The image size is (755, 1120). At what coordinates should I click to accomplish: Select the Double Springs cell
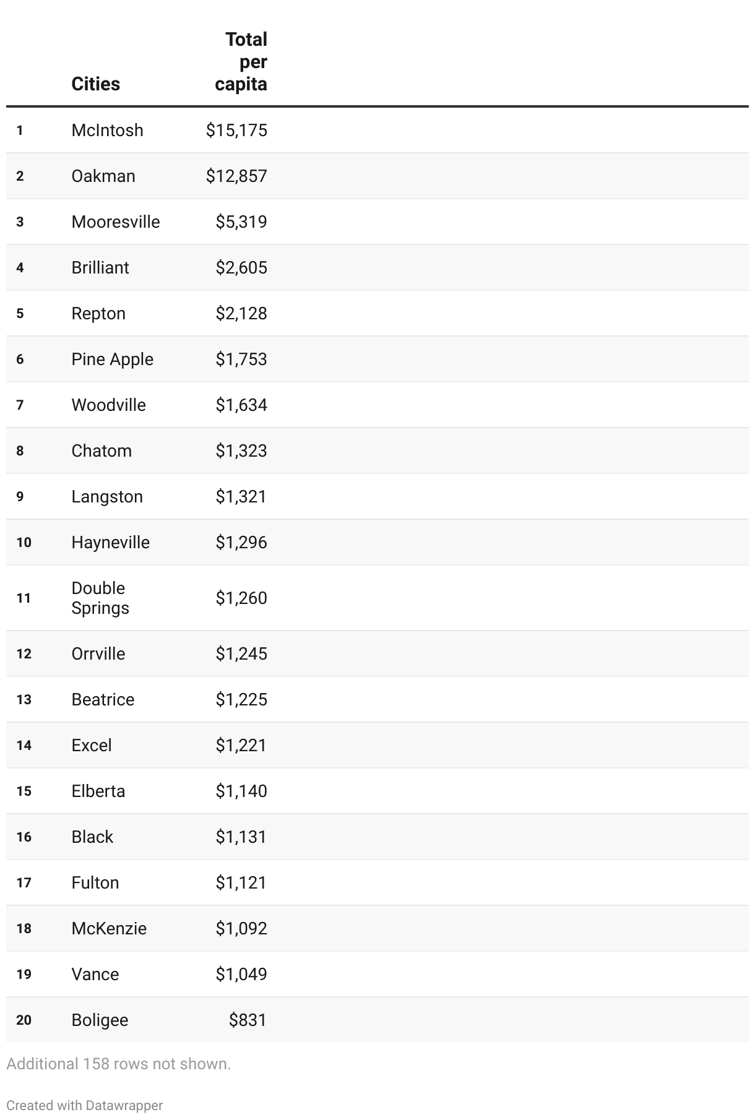(100, 598)
